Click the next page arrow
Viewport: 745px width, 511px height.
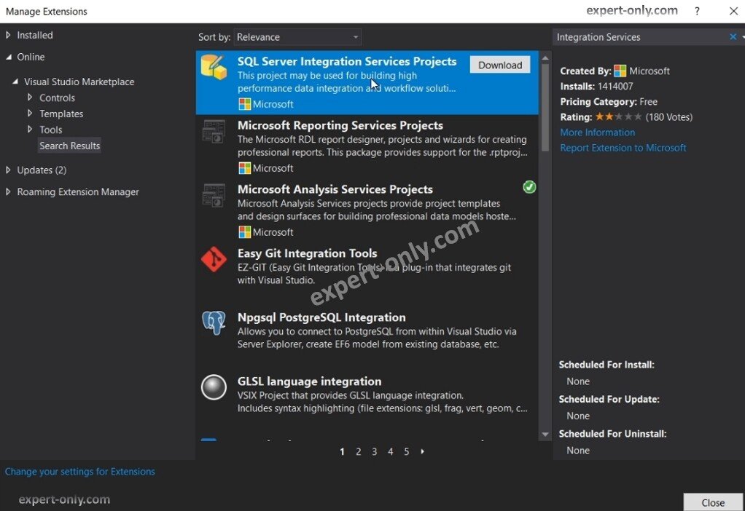(423, 451)
